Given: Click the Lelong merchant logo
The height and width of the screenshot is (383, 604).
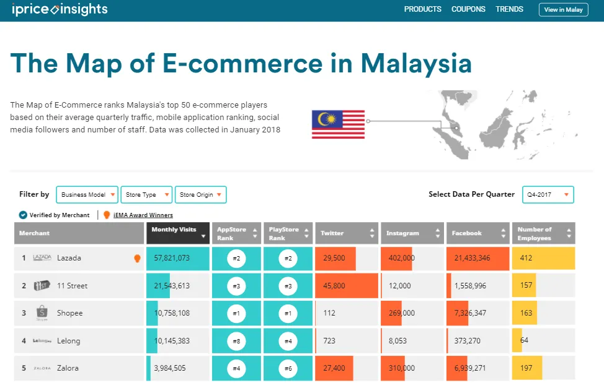Looking at the screenshot, I should click(x=42, y=340).
